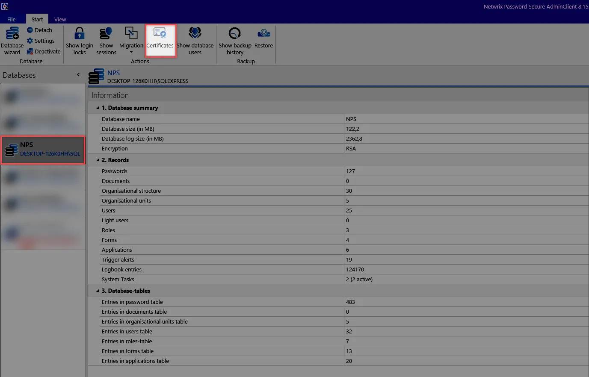Viewport: 589px width, 377px height.
Task: Collapse the Database-tables section
Action: coord(98,291)
